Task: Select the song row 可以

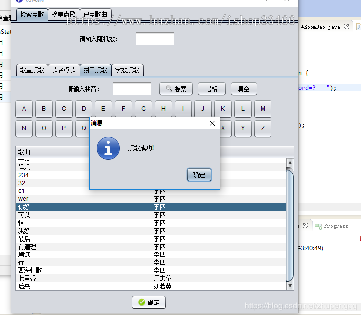Action: point(151,215)
